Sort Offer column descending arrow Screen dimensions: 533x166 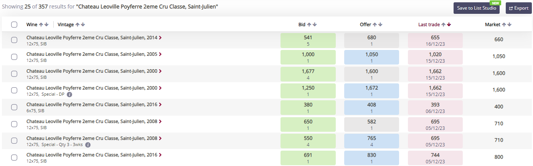click(x=381, y=25)
